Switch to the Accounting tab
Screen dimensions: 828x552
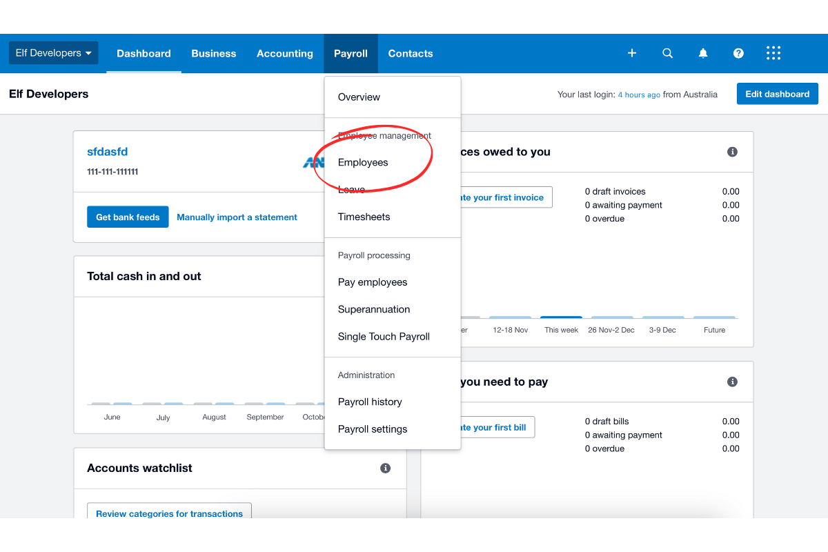point(285,53)
